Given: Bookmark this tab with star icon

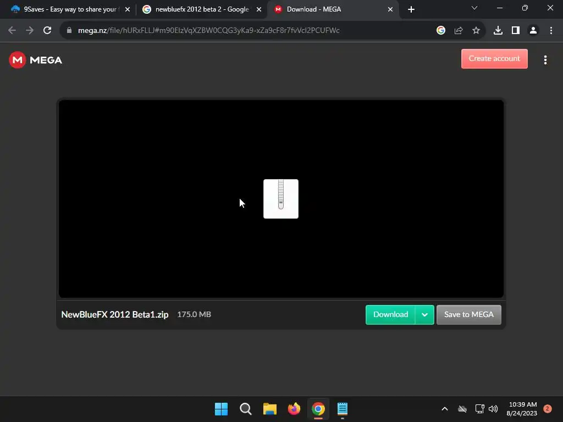Looking at the screenshot, I should (x=476, y=31).
